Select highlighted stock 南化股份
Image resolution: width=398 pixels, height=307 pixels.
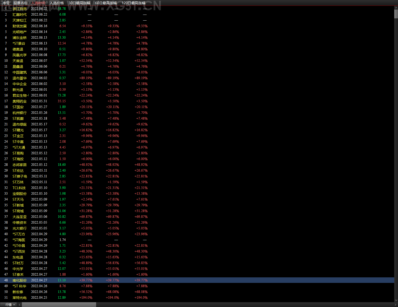[x=20, y=280]
